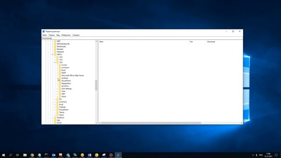
Task: Select the Outlook key under 16.0
Action: point(65,78)
